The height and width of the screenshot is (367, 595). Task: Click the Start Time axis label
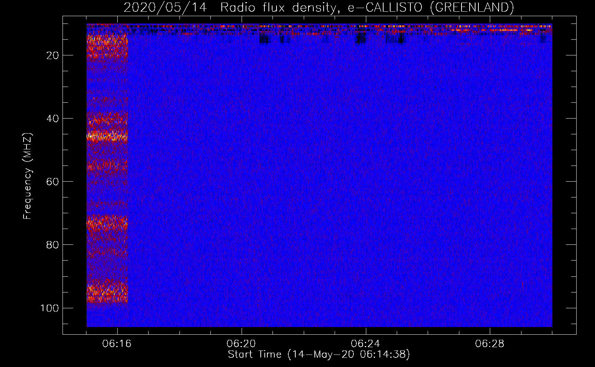pyautogui.click(x=319, y=355)
